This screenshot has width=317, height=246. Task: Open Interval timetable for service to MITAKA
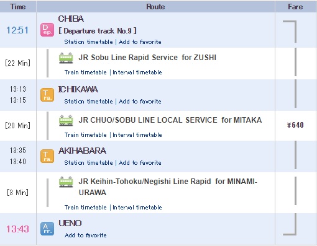pyautogui.click(x=137, y=135)
